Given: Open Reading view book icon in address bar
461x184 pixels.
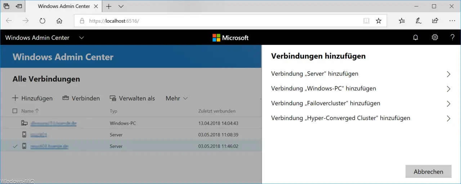Looking at the screenshot, I should (366, 21).
